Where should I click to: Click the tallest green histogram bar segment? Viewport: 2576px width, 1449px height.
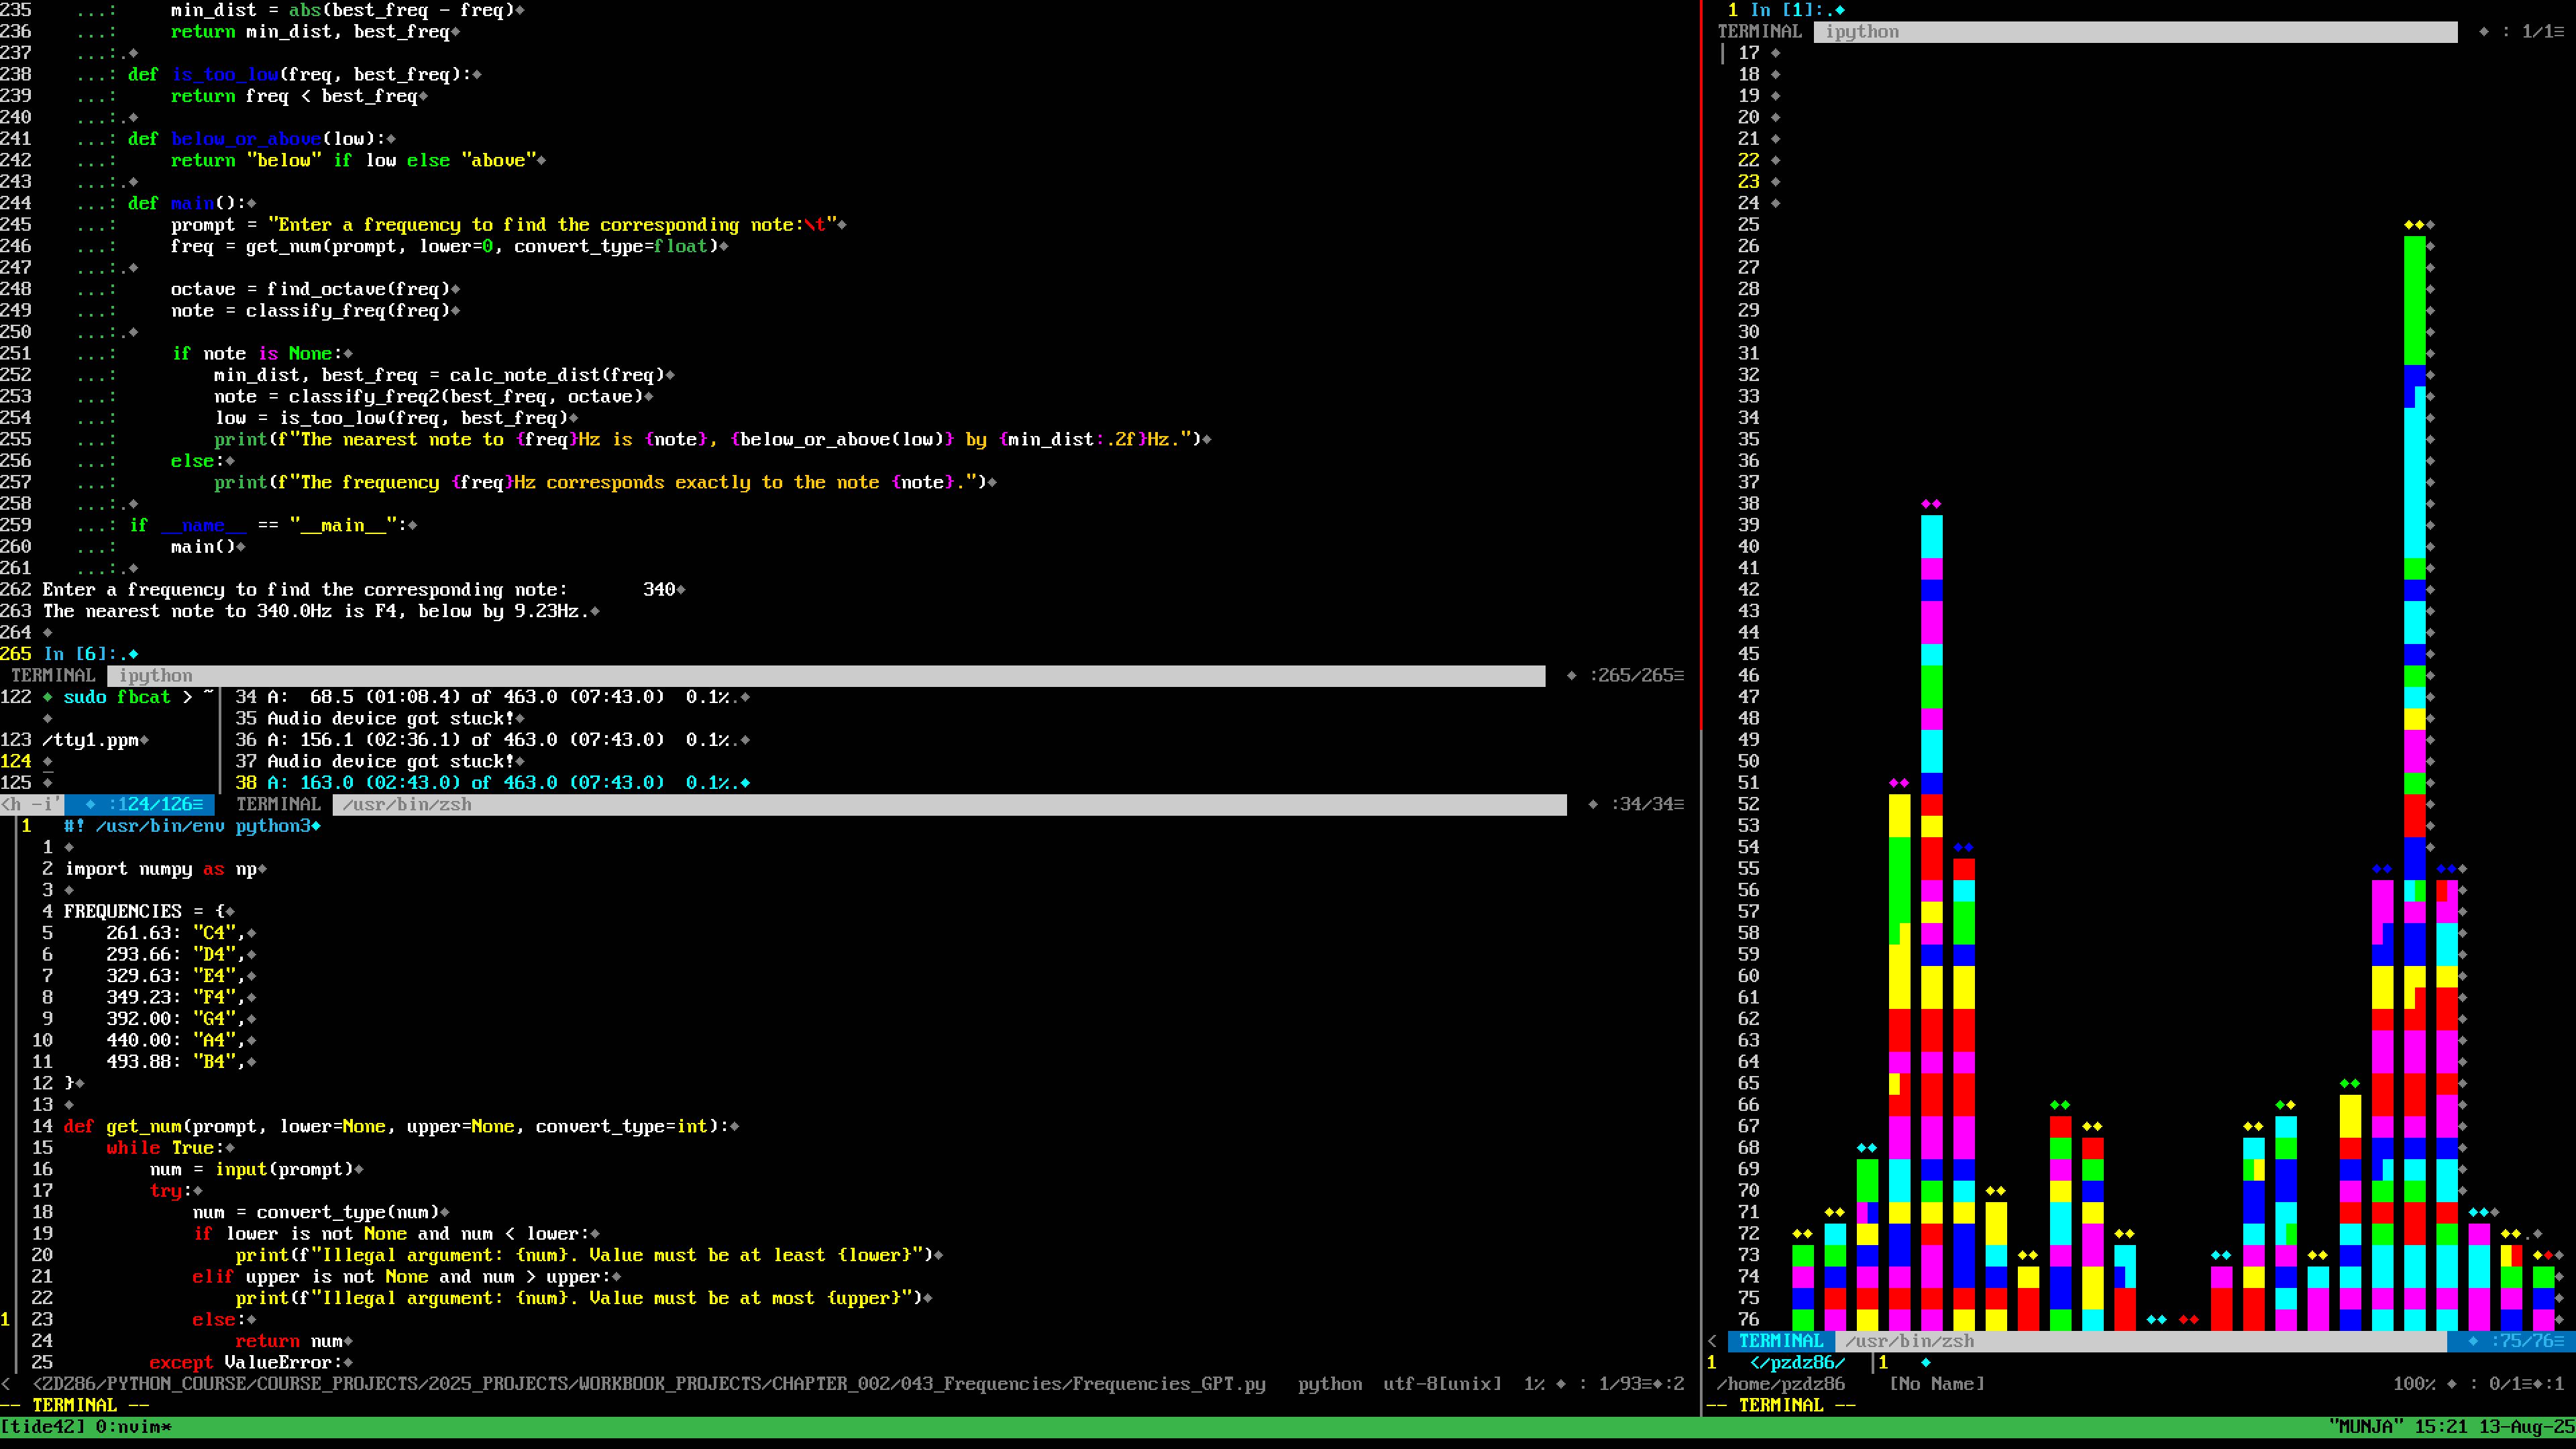click(2414, 300)
